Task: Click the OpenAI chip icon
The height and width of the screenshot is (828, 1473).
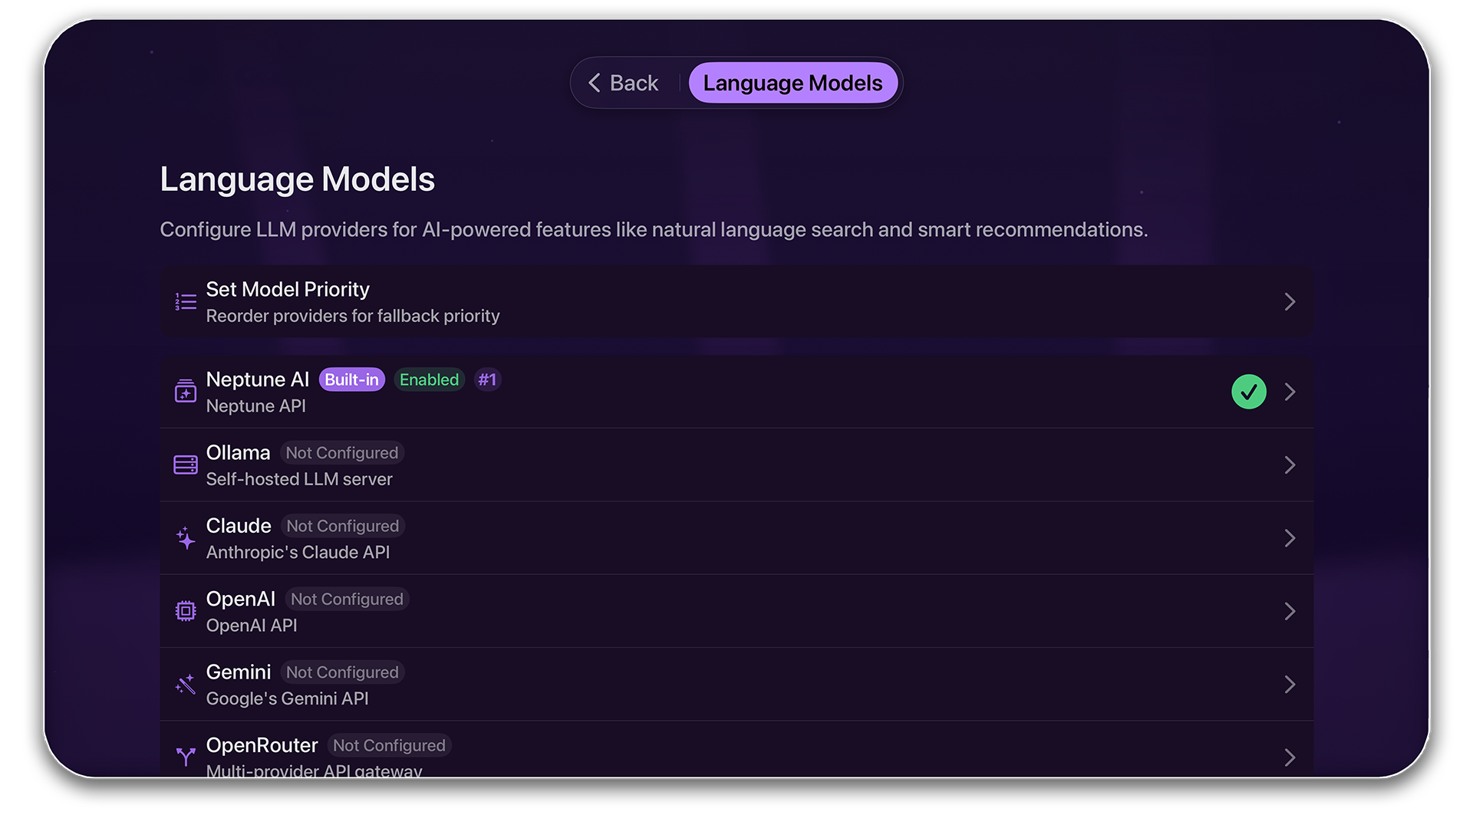Action: (x=186, y=611)
